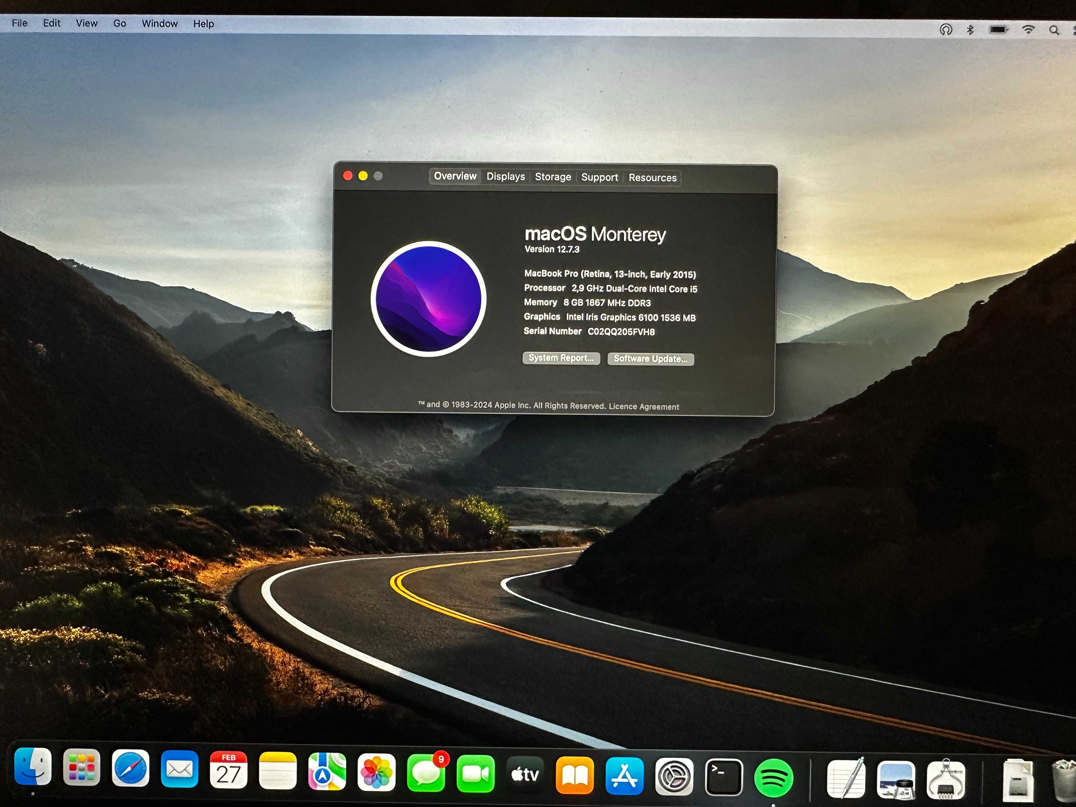Click the 8 GB 1867 MHz DDR3 value
The height and width of the screenshot is (807, 1076).
tap(607, 303)
